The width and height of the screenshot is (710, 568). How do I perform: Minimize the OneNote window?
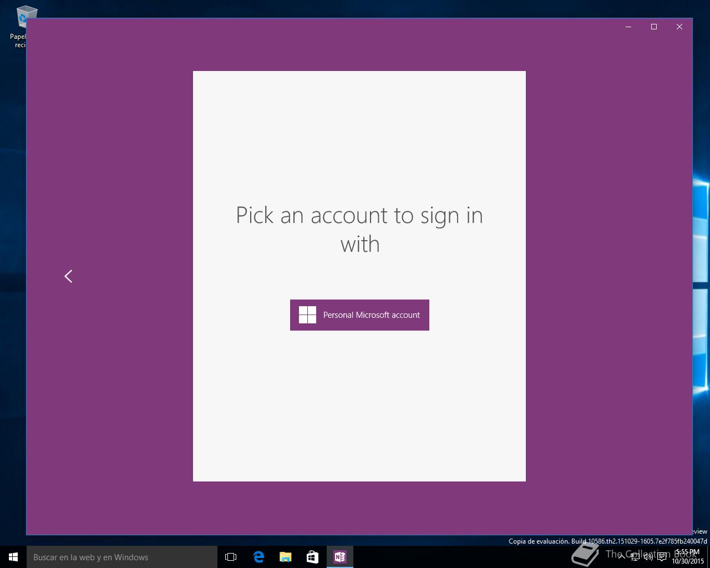click(628, 27)
